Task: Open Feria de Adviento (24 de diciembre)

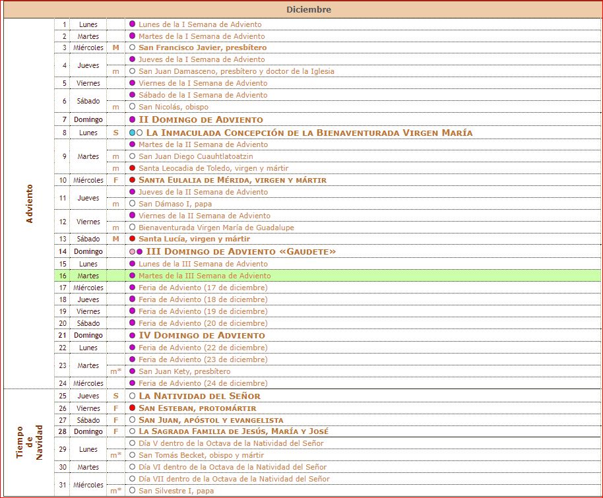Action: tap(203, 383)
